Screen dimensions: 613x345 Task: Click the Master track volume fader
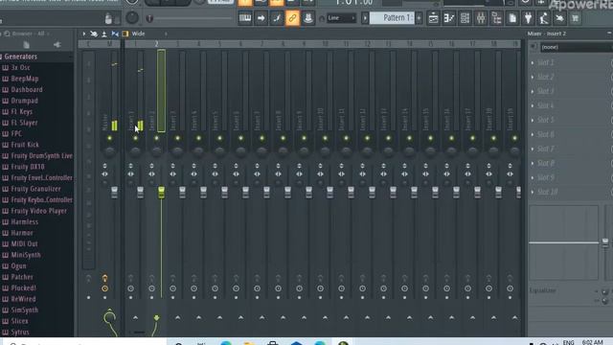pos(114,192)
